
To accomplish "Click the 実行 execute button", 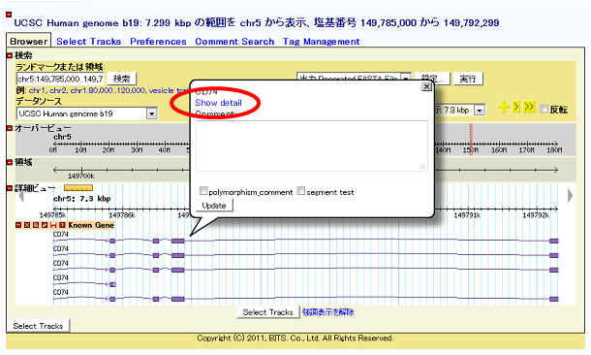I will [468, 79].
